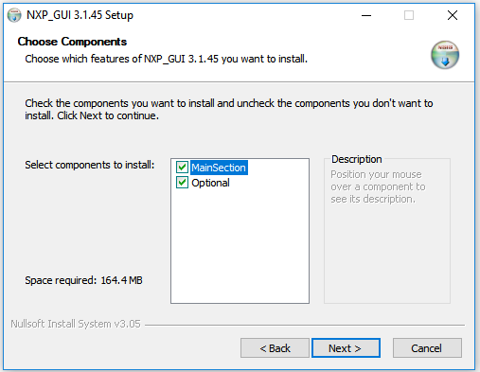This screenshot has width=480, height=372.
Task: Click the Choose Components heading
Action: pos(72,42)
